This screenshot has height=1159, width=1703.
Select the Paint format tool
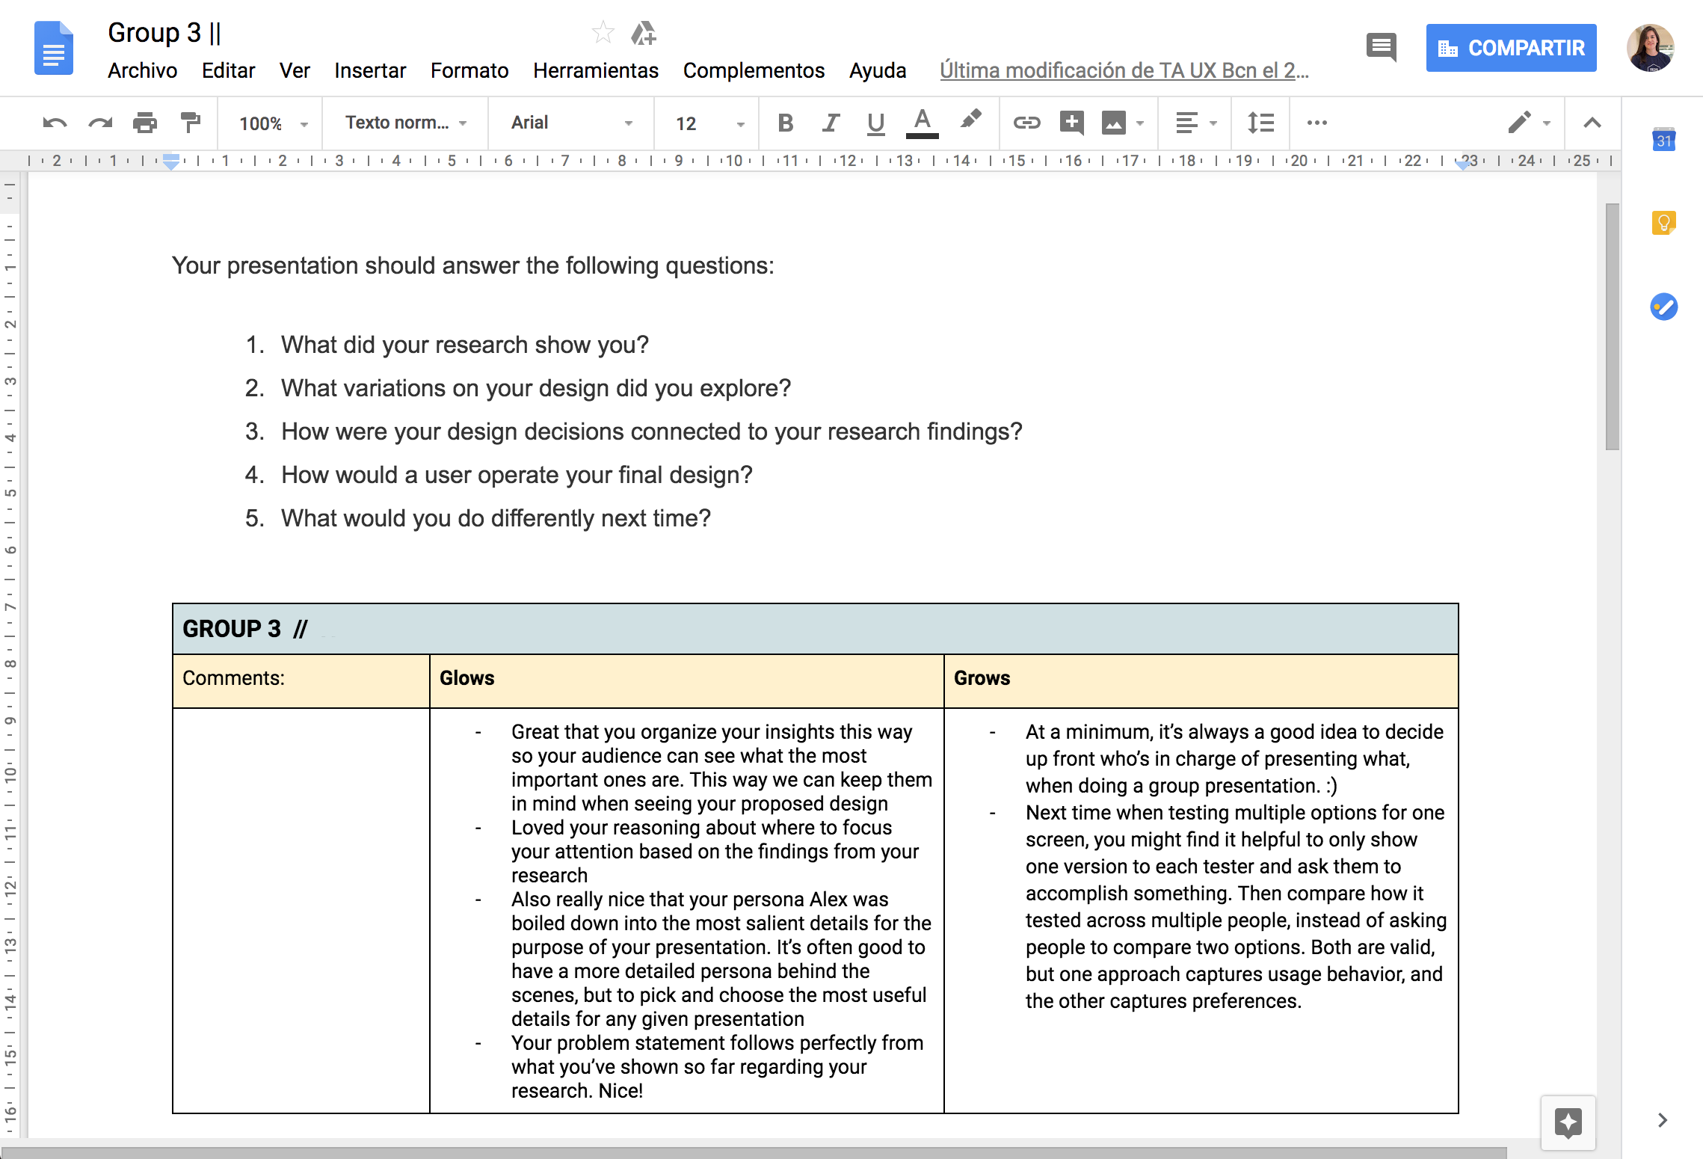tap(191, 123)
